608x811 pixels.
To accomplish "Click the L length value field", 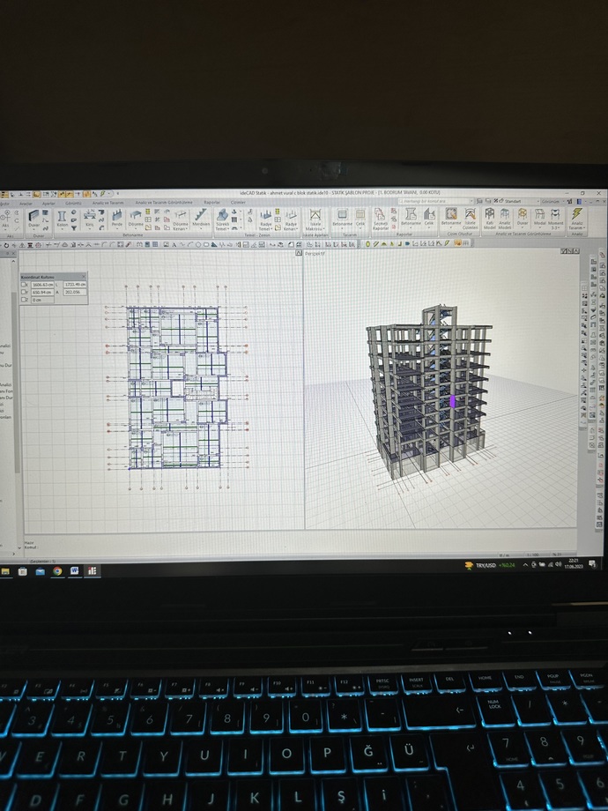I will tap(75, 285).
